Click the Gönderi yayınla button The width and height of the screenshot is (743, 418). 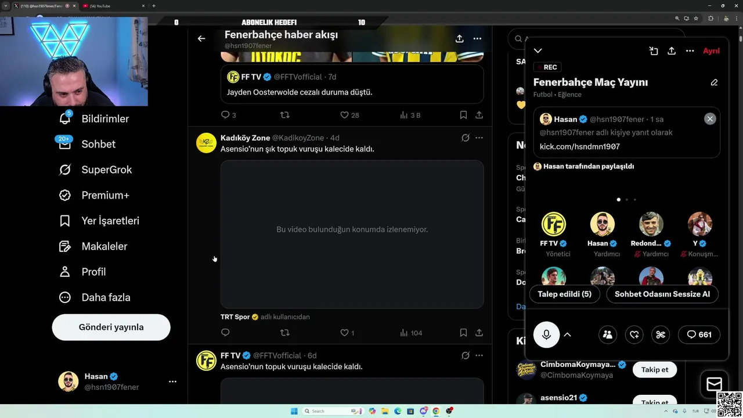tap(111, 327)
